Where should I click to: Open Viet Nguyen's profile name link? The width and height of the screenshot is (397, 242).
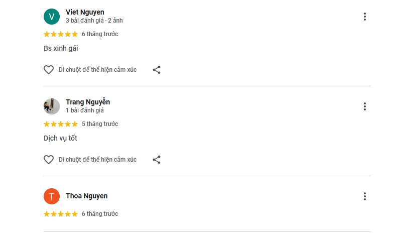click(x=85, y=12)
